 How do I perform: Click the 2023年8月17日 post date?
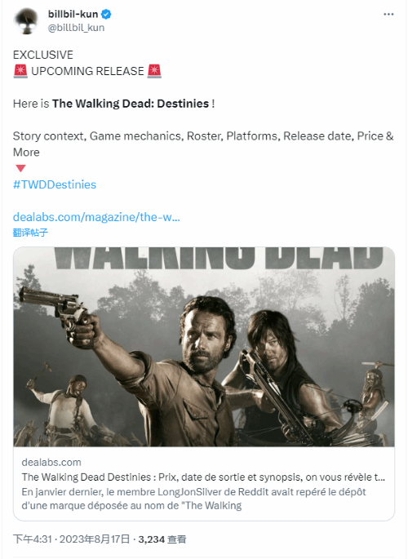click(95, 539)
